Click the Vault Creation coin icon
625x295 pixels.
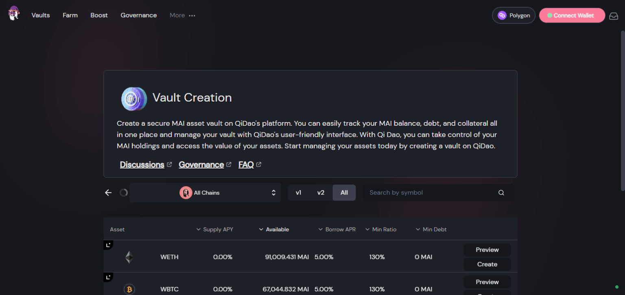[134, 99]
